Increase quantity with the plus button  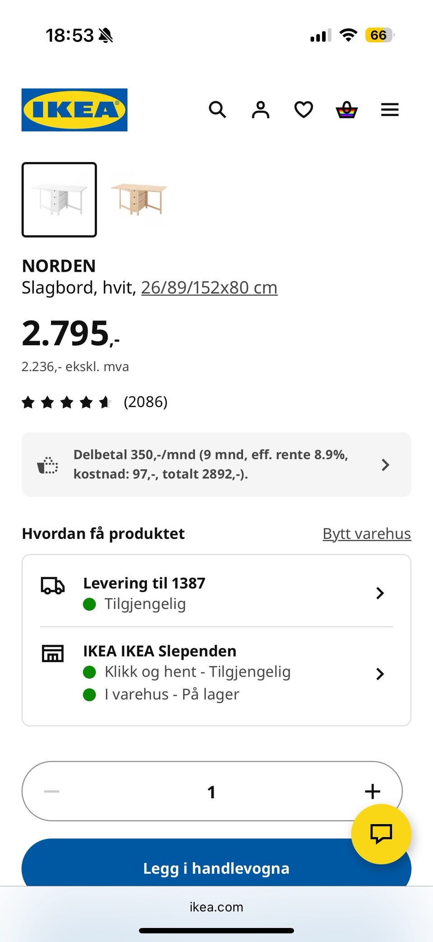(373, 791)
